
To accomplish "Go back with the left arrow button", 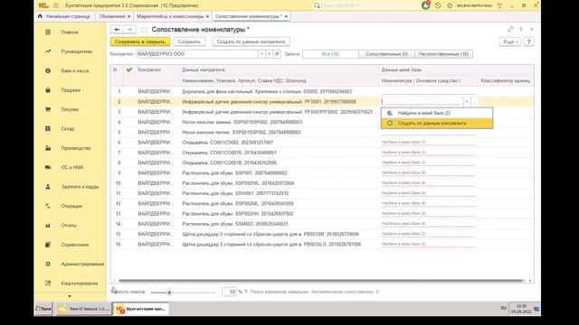I will (117, 30).
